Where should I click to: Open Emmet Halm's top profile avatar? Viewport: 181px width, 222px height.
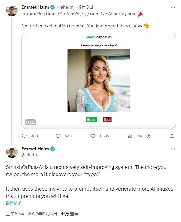click(12, 11)
